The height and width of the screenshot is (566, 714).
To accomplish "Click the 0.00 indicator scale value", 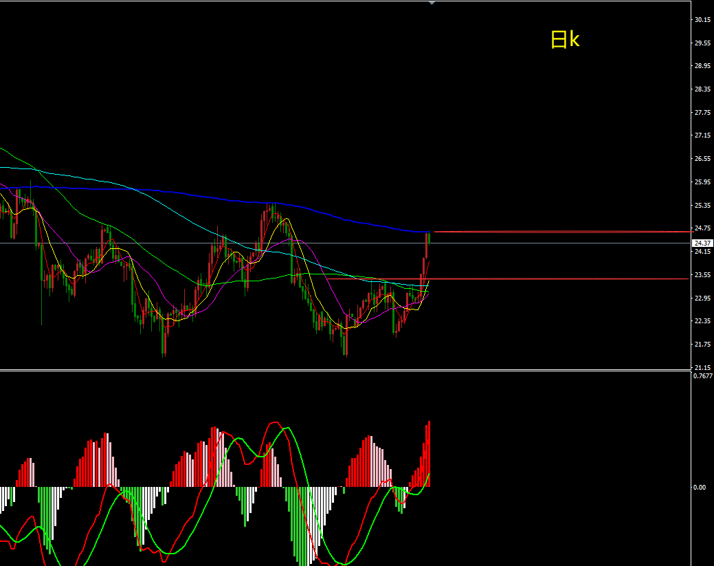I will pyautogui.click(x=700, y=487).
